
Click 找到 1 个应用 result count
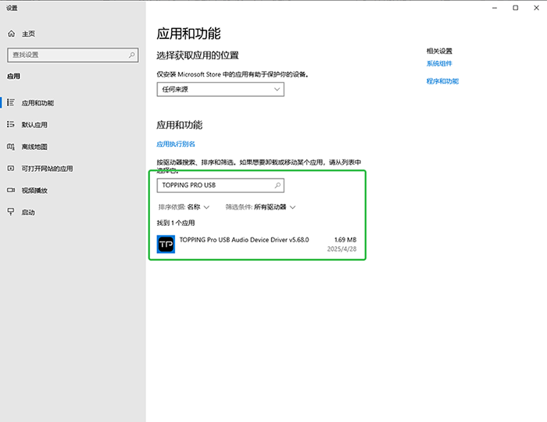176,223
